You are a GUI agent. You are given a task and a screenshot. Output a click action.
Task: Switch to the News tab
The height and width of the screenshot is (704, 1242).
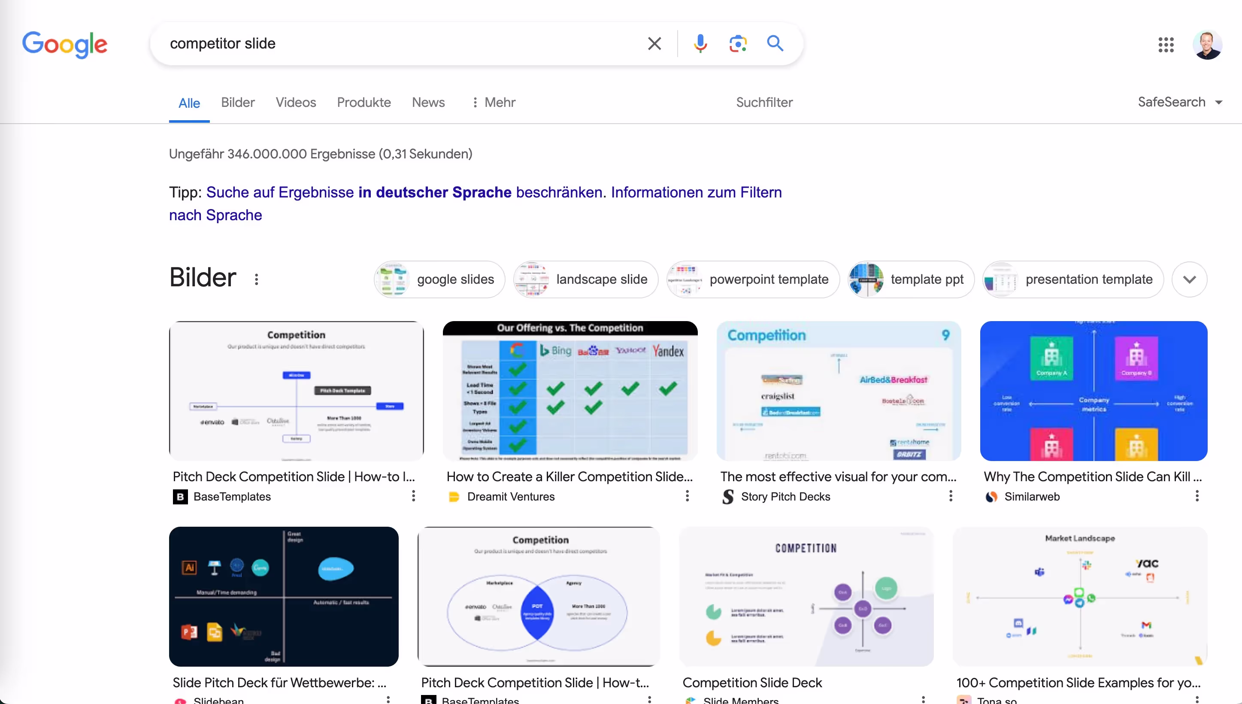428,103
